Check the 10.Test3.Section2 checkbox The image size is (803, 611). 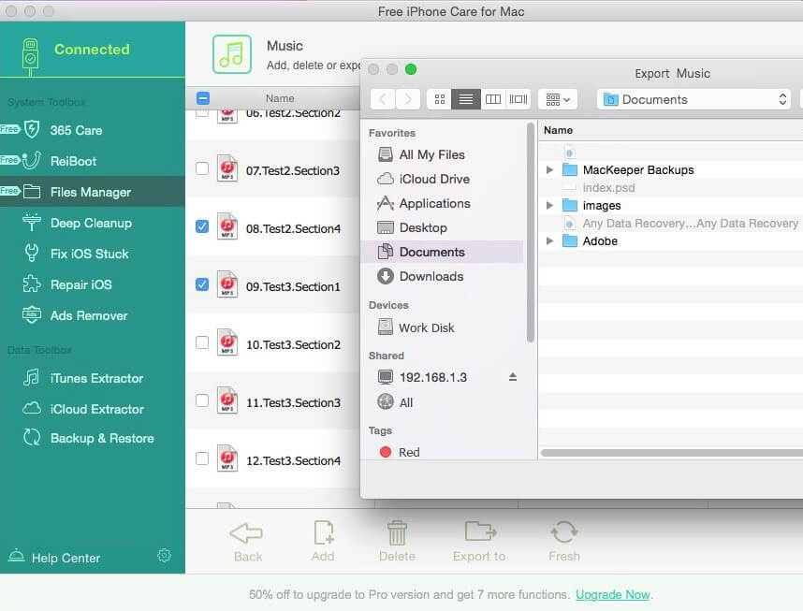click(x=202, y=342)
